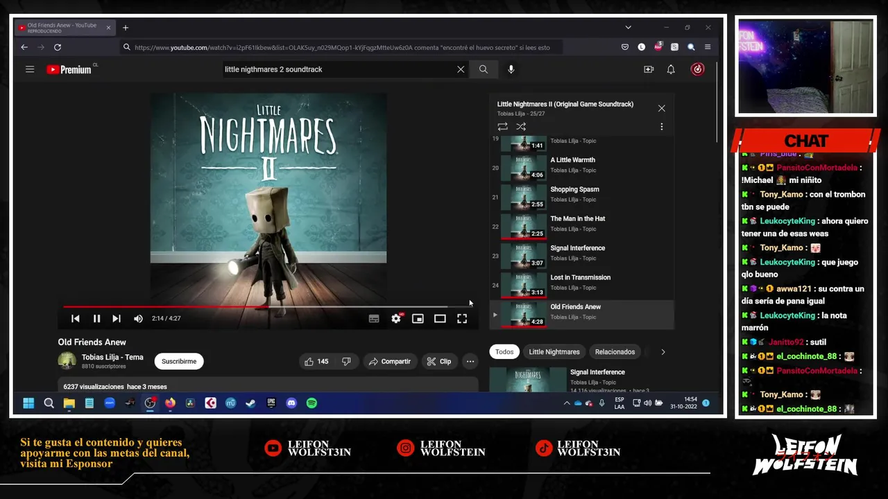888x499 pixels.
Task: Open a new browser tab
Action: click(x=126, y=28)
